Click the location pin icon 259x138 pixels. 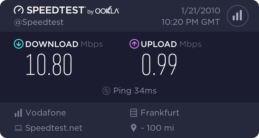coord(134,128)
